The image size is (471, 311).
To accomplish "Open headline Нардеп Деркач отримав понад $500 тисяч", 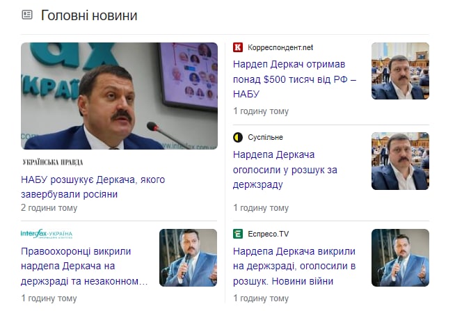I will [x=295, y=79].
